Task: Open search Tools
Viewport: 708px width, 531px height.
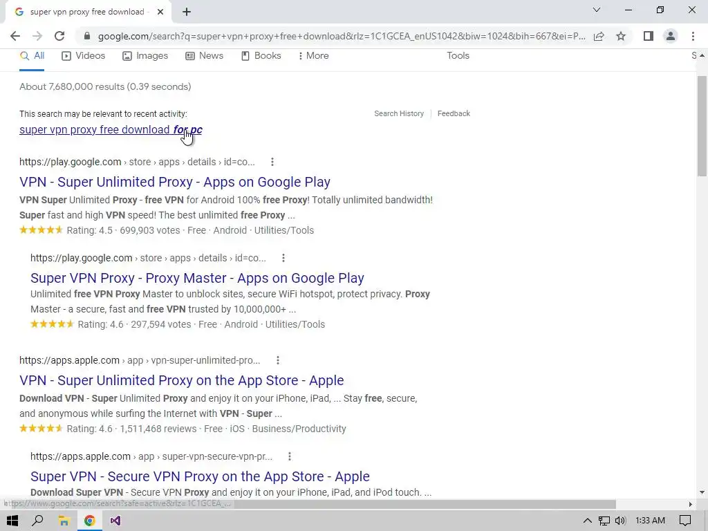Action: tap(458, 55)
